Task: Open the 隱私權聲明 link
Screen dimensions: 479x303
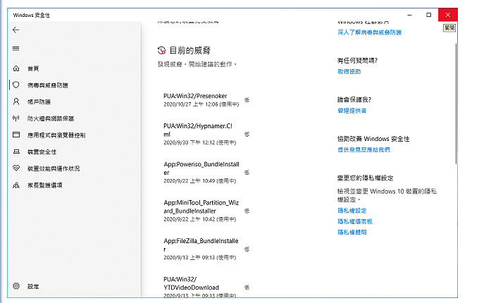Action: click(352, 232)
